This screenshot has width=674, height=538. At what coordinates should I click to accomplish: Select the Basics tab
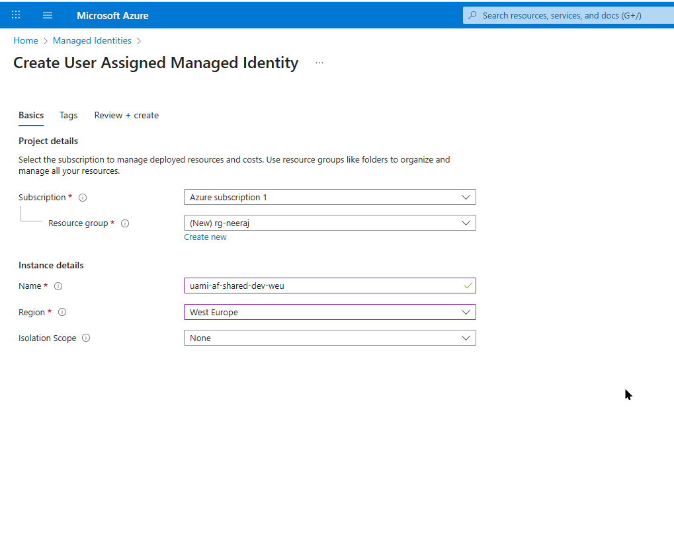click(x=31, y=115)
